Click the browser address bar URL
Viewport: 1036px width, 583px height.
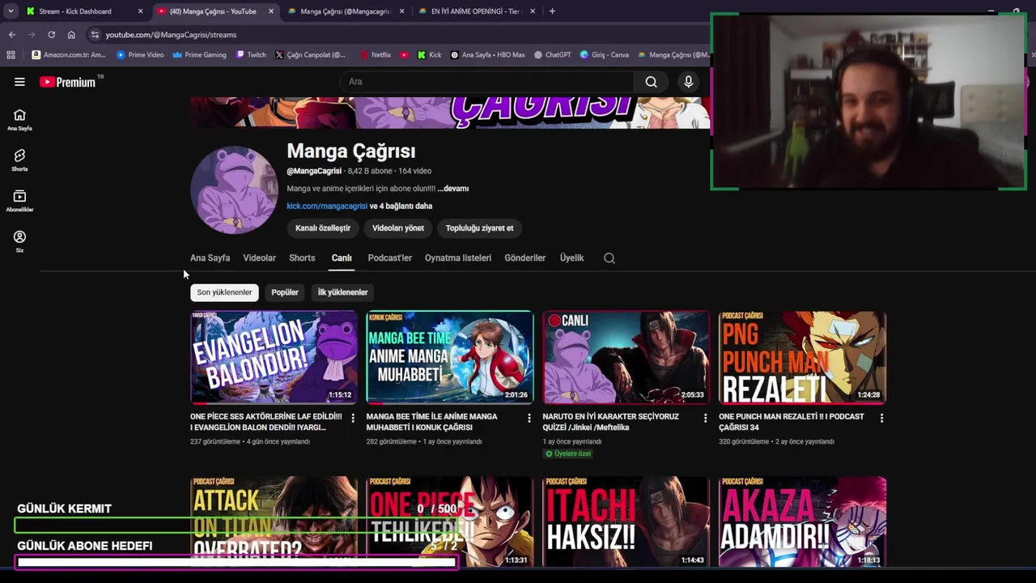pyautogui.click(x=171, y=35)
